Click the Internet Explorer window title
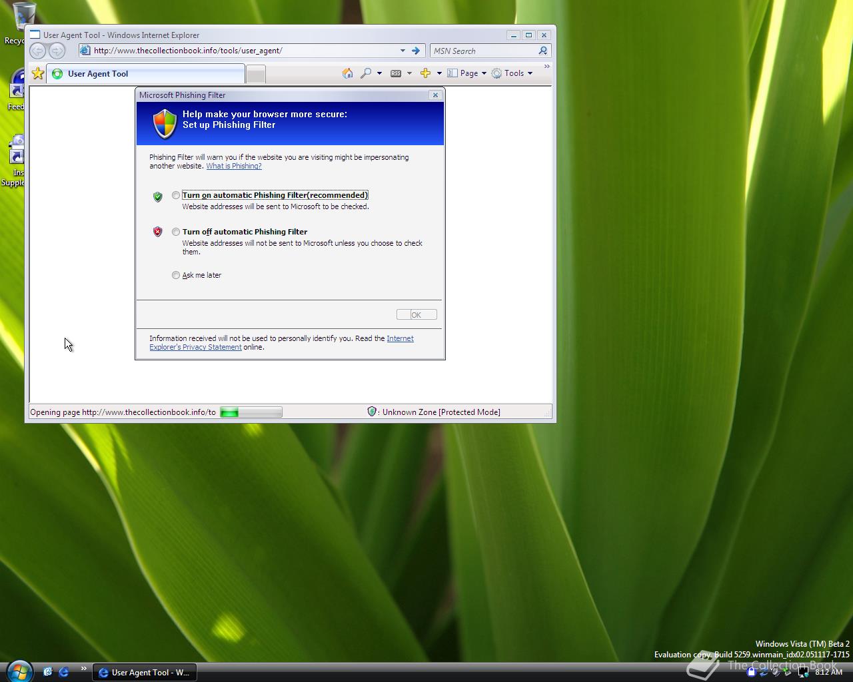The height and width of the screenshot is (682, 853). coord(121,35)
